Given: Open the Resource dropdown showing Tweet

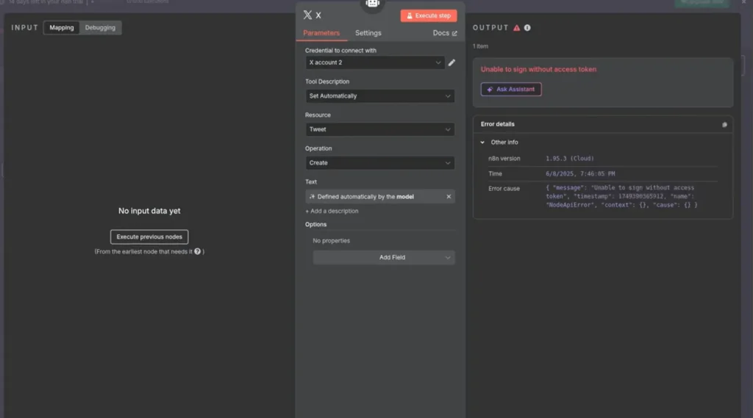Looking at the screenshot, I should point(379,129).
